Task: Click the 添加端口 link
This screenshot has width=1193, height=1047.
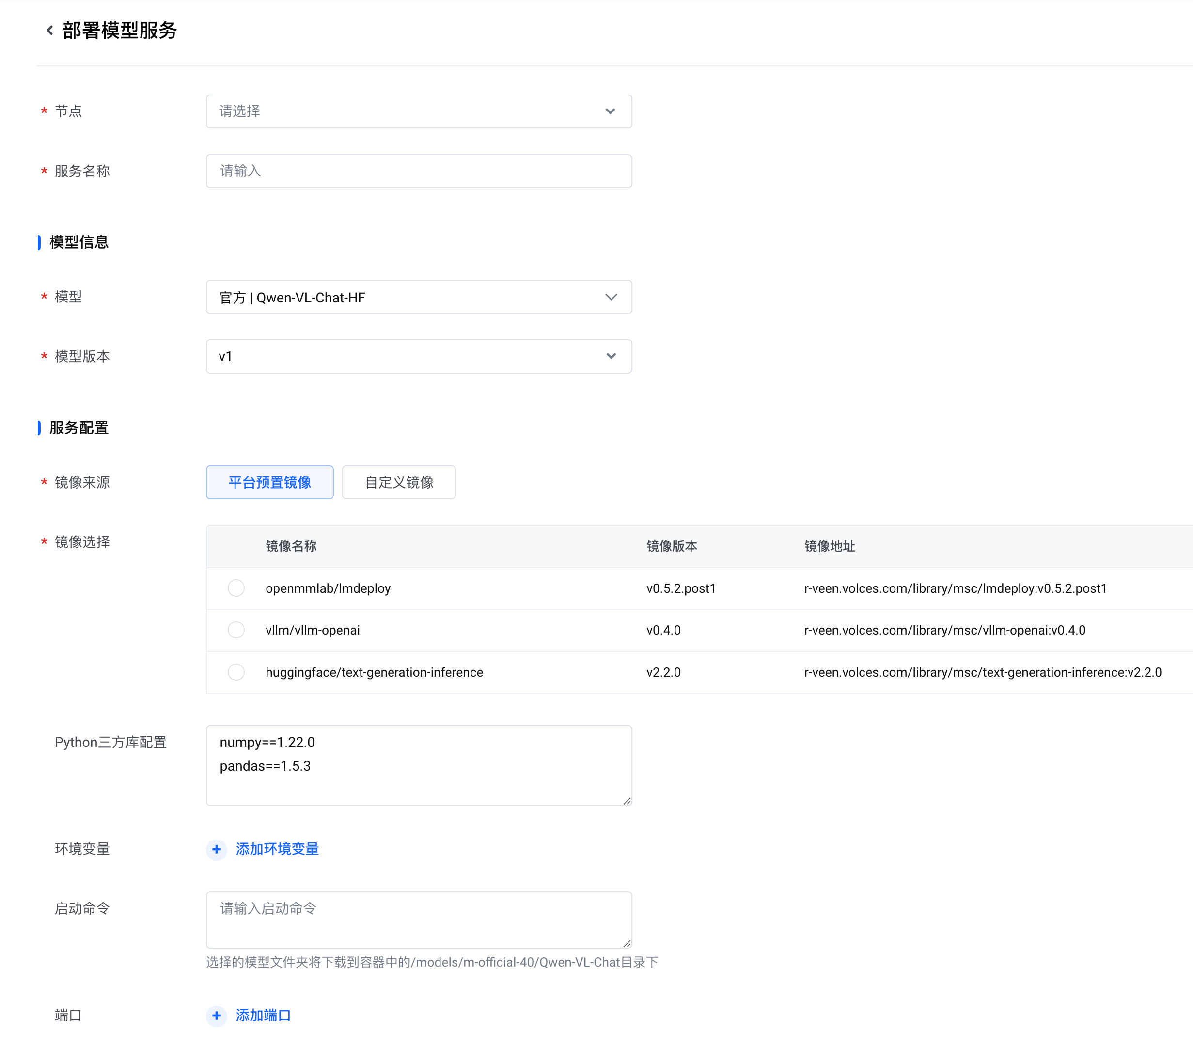Action: [x=263, y=1015]
